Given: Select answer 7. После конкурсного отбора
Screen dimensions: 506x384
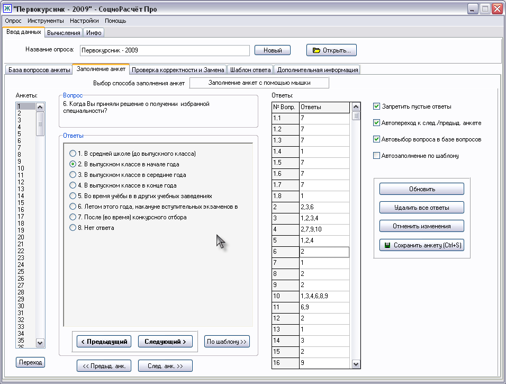Looking at the screenshot, I should click(x=73, y=217).
